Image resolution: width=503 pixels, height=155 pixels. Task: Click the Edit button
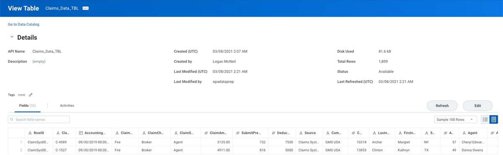tap(477, 106)
